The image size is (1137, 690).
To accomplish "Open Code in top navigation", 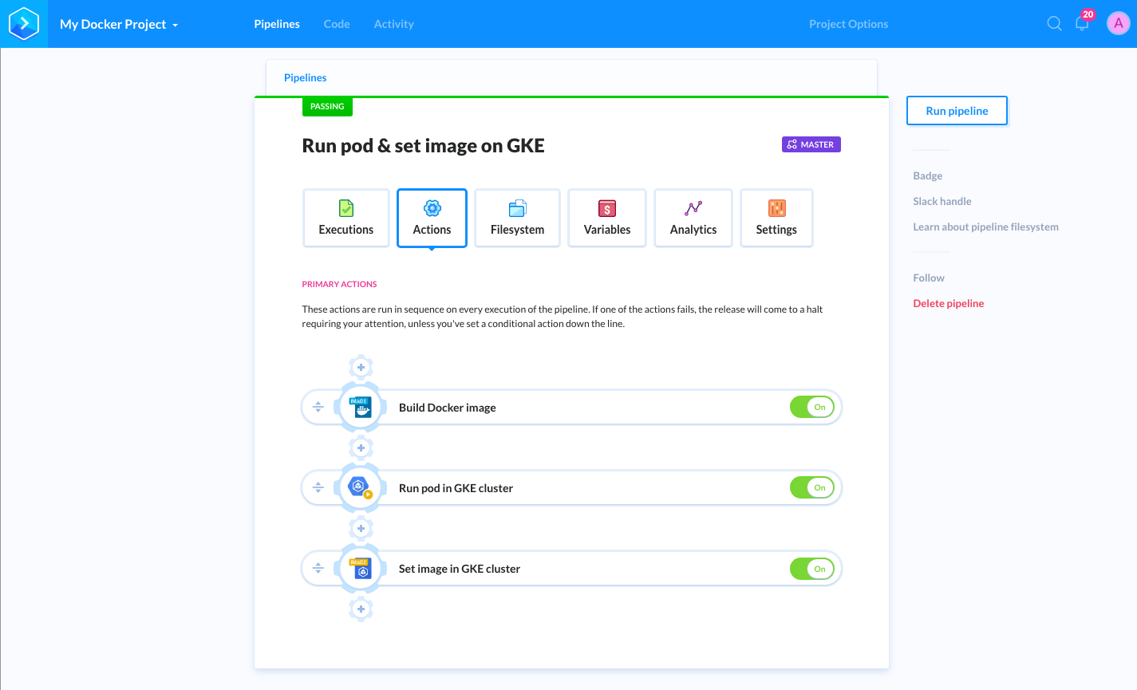I will tap(337, 24).
